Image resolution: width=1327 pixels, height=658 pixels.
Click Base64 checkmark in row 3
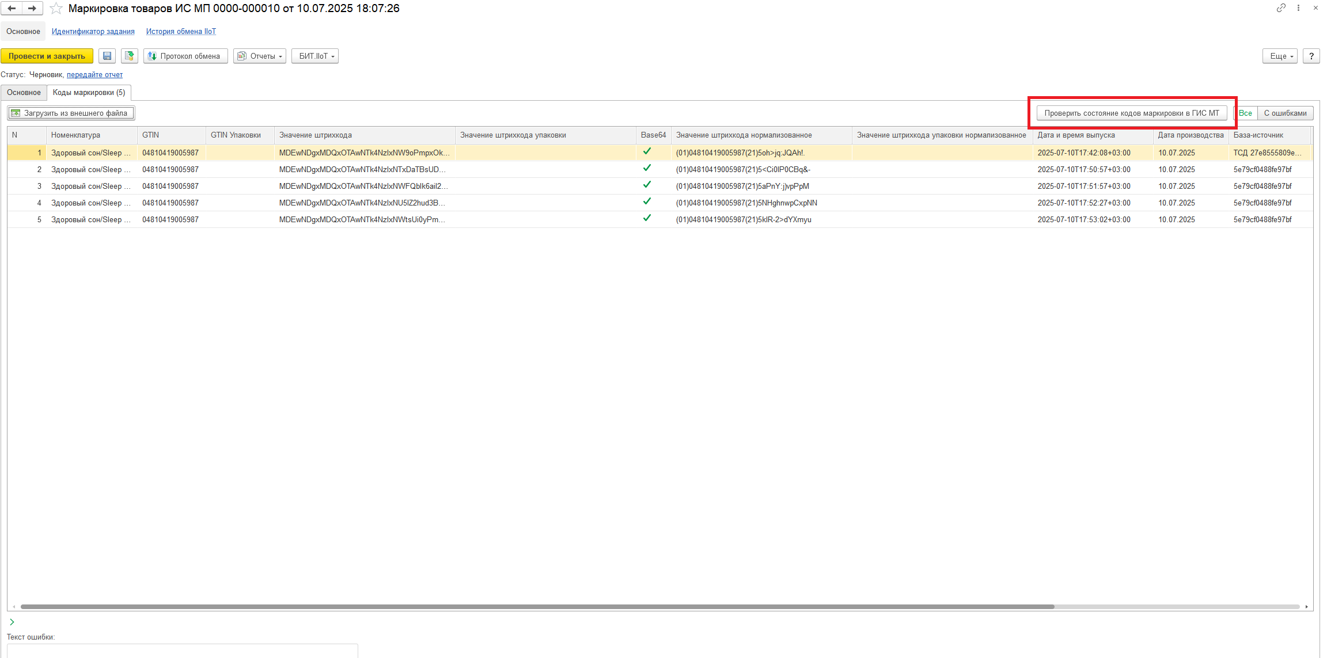tap(647, 185)
